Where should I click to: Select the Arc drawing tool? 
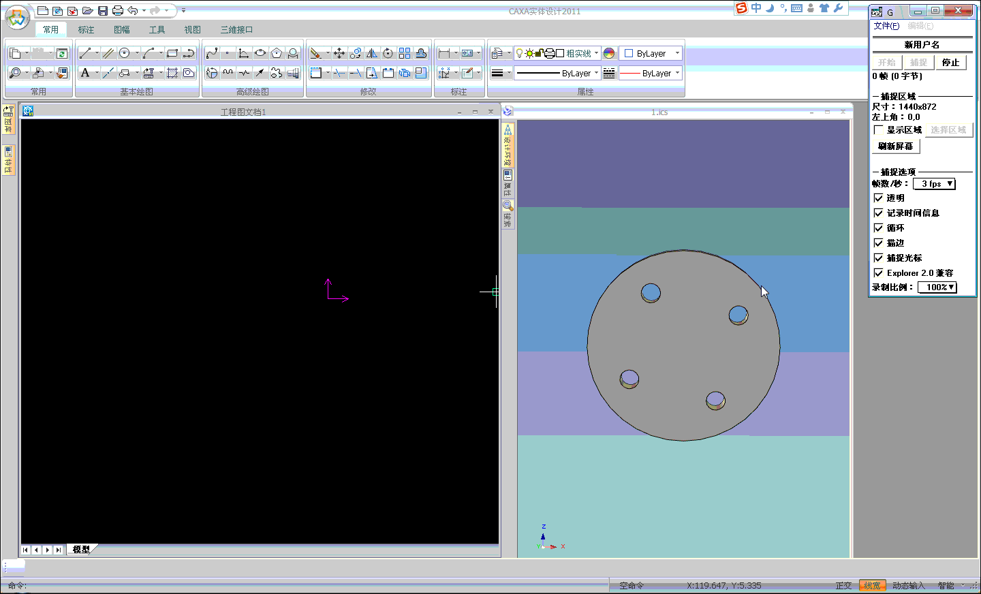click(x=149, y=53)
